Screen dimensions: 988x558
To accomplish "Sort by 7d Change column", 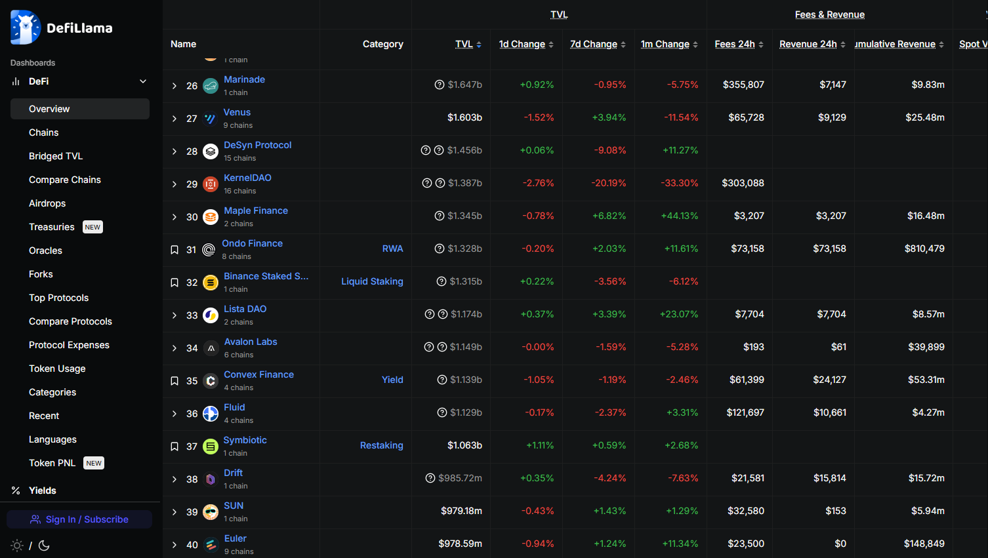I will coord(598,44).
